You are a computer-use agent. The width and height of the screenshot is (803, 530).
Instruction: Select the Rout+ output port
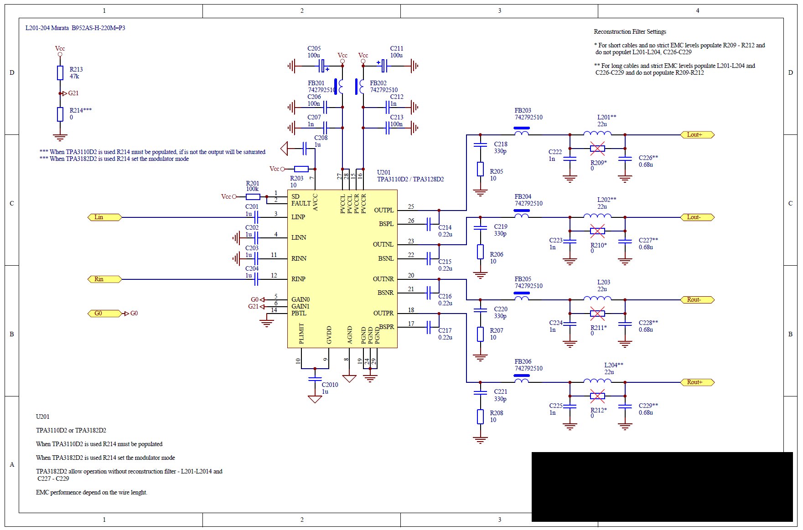point(697,382)
